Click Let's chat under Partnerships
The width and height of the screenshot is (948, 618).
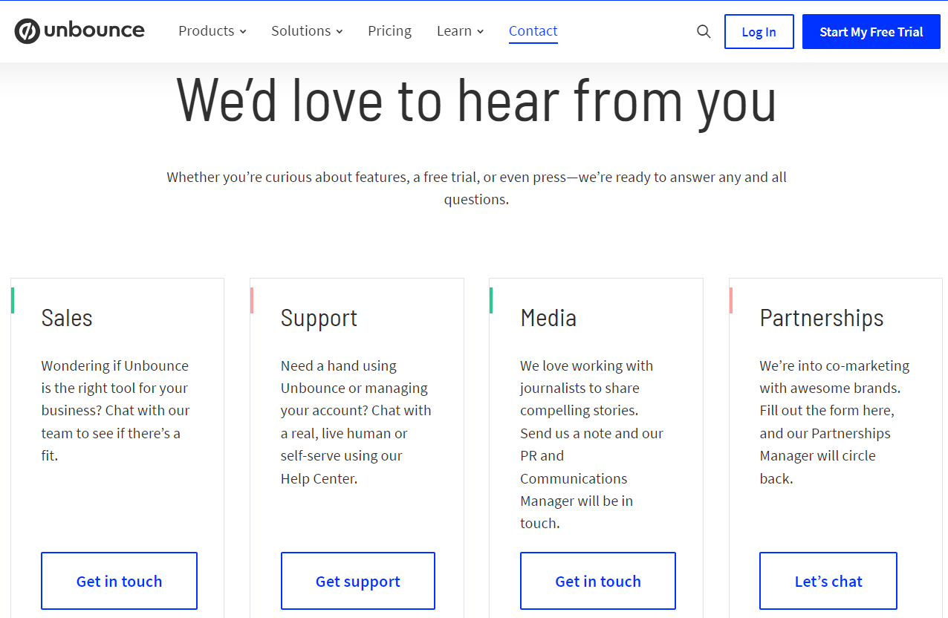[828, 581]
